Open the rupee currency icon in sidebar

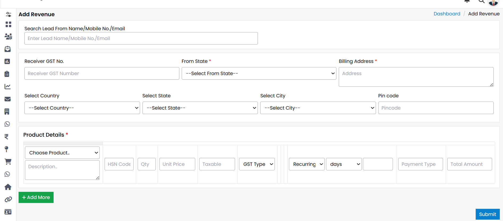(7, 137)
